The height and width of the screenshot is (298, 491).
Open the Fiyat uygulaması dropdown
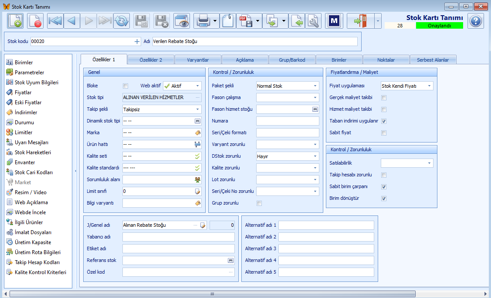tap(429, 86)
